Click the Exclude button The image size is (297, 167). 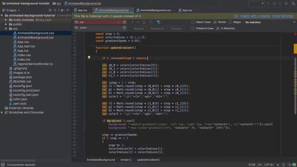pos(176,29)
